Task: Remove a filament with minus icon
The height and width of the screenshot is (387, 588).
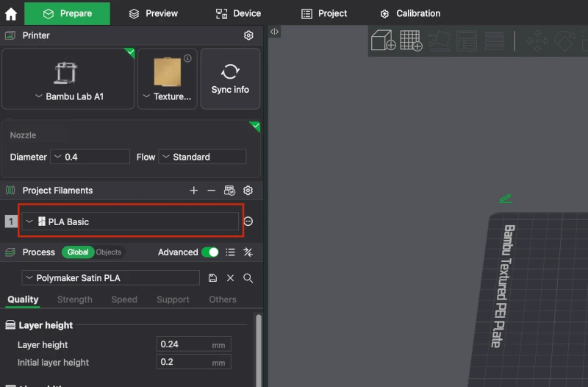Action: click(x=211, y=191)
